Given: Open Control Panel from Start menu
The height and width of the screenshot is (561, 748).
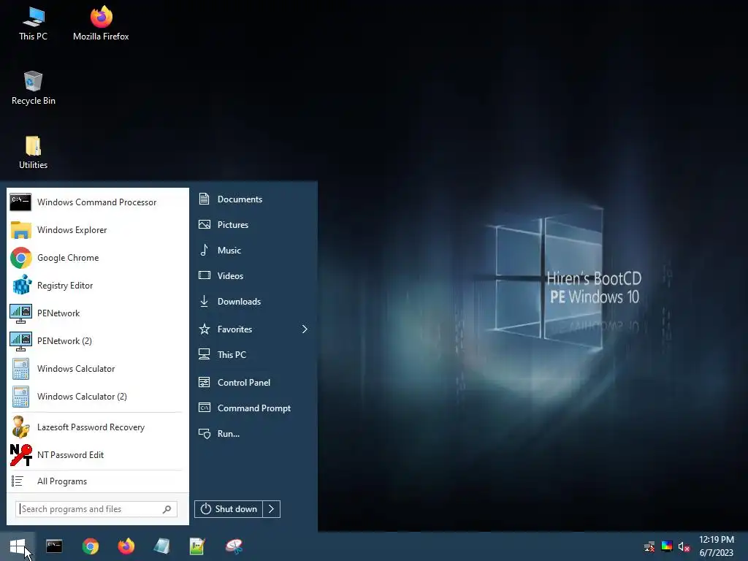Looking at the screenshot, I should 253,382.
